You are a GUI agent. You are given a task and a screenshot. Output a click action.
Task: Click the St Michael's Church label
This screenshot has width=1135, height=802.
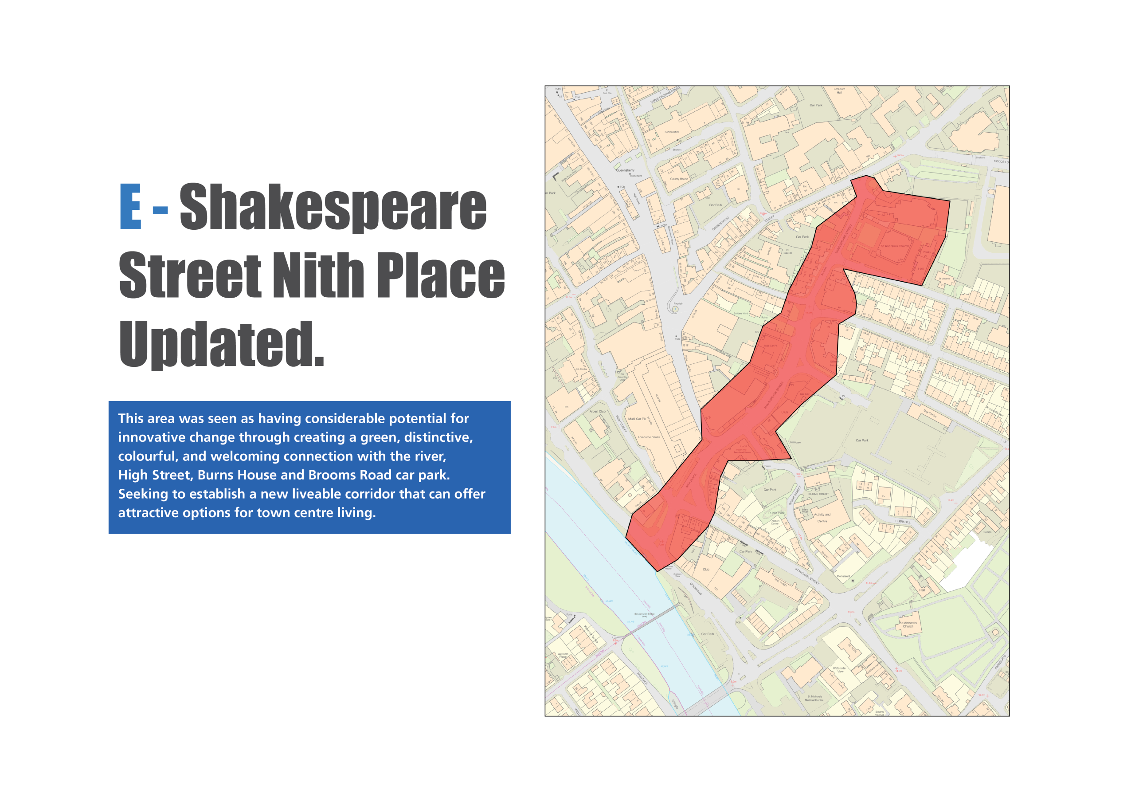click(x=908, y=625)
